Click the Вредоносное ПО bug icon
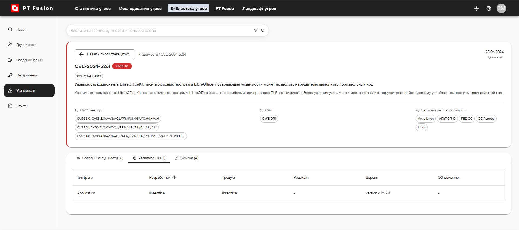 pyautogui.click(x=10, y=60)
